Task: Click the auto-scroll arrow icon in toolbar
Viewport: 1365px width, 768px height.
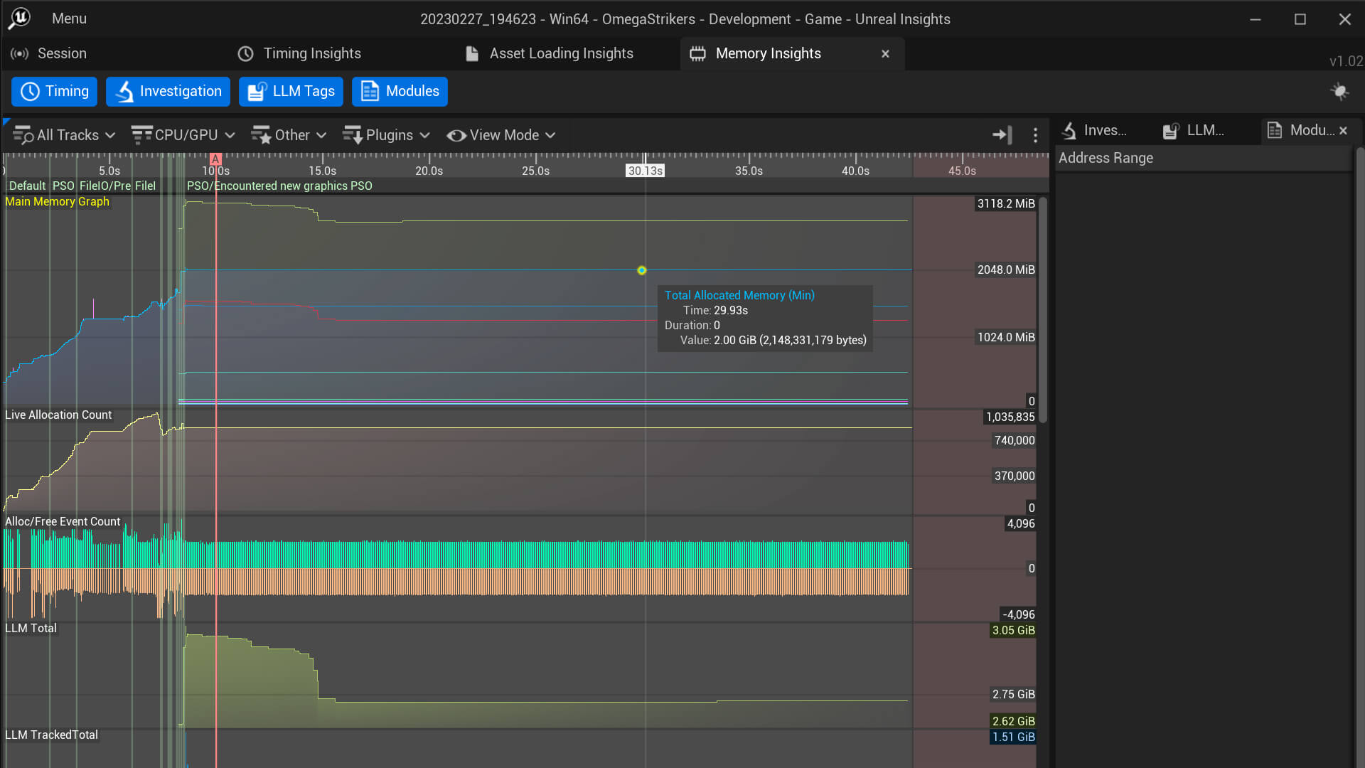Action: (x=1002, y=135)
